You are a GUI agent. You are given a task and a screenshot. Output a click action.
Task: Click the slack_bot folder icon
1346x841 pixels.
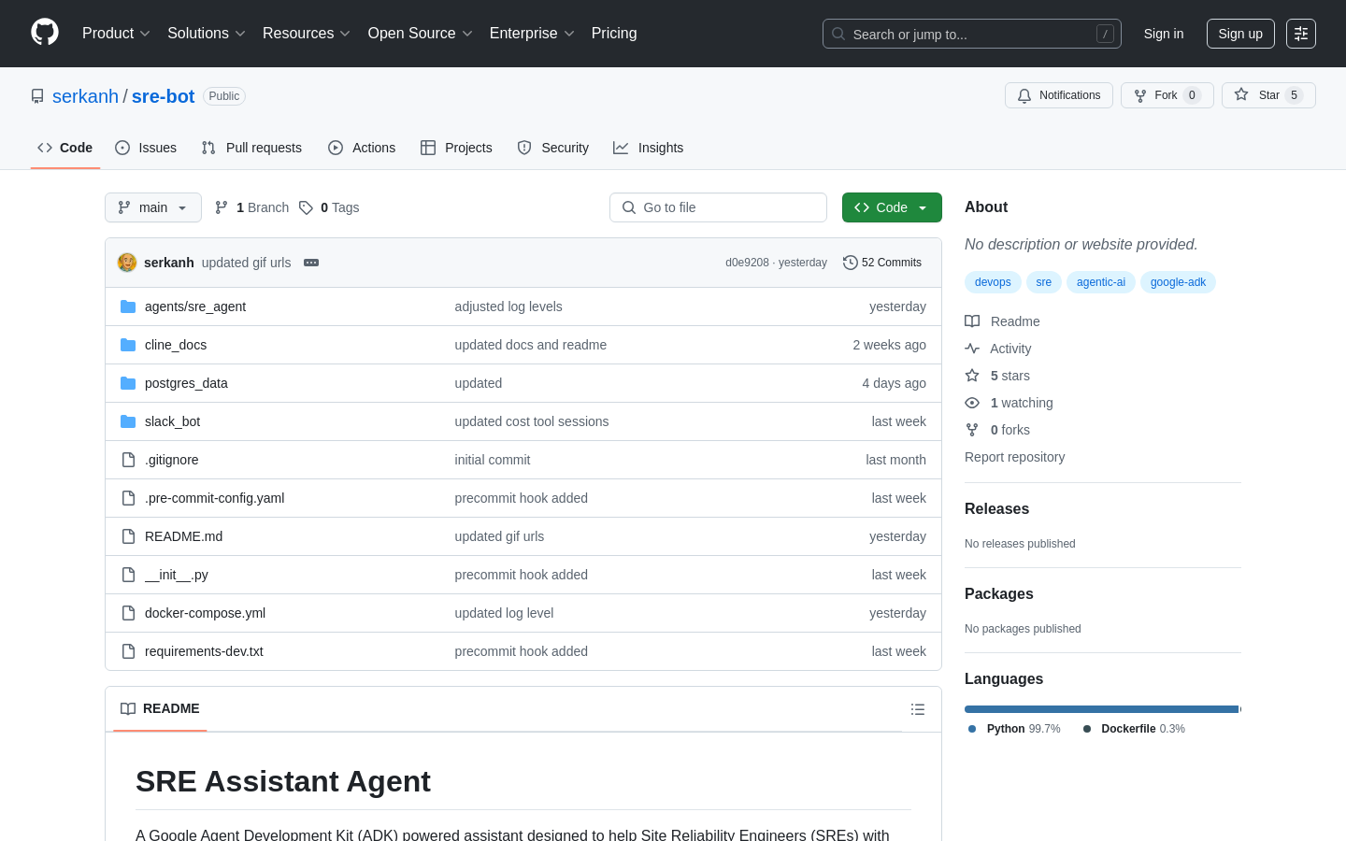[x=128, y=421]
